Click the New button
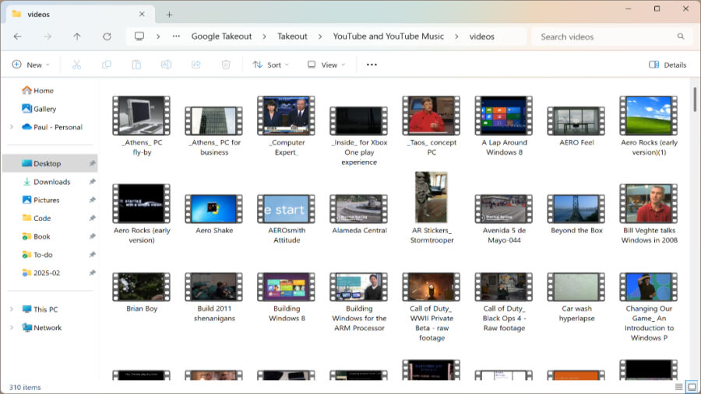This screenshot has height=394, width=701. pos(31,65)
